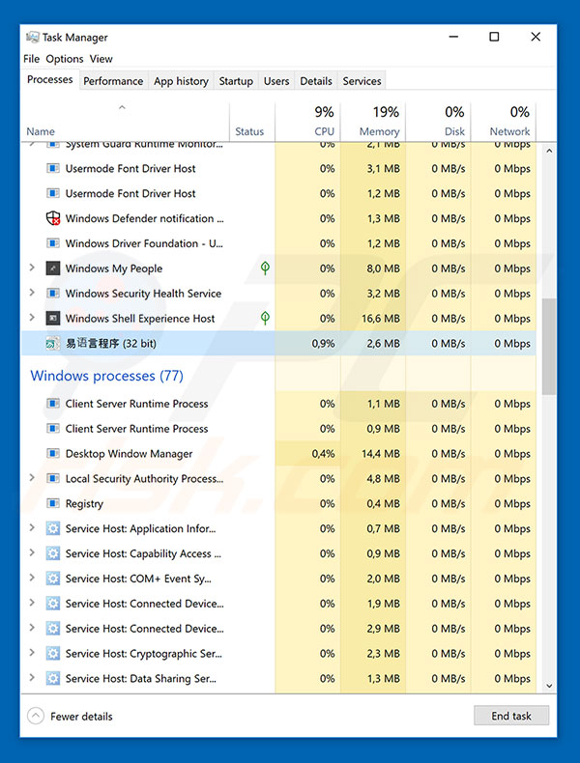Select the Client Server Runtime Process 1,1 MB row
The image size is (580, 763).
click(x=279, y=404)
